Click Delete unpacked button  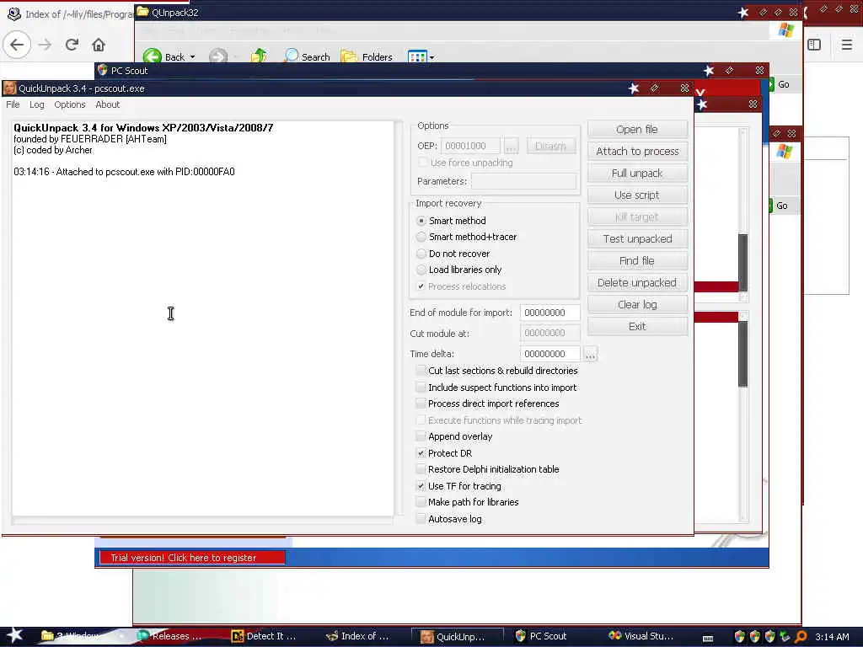637,283
